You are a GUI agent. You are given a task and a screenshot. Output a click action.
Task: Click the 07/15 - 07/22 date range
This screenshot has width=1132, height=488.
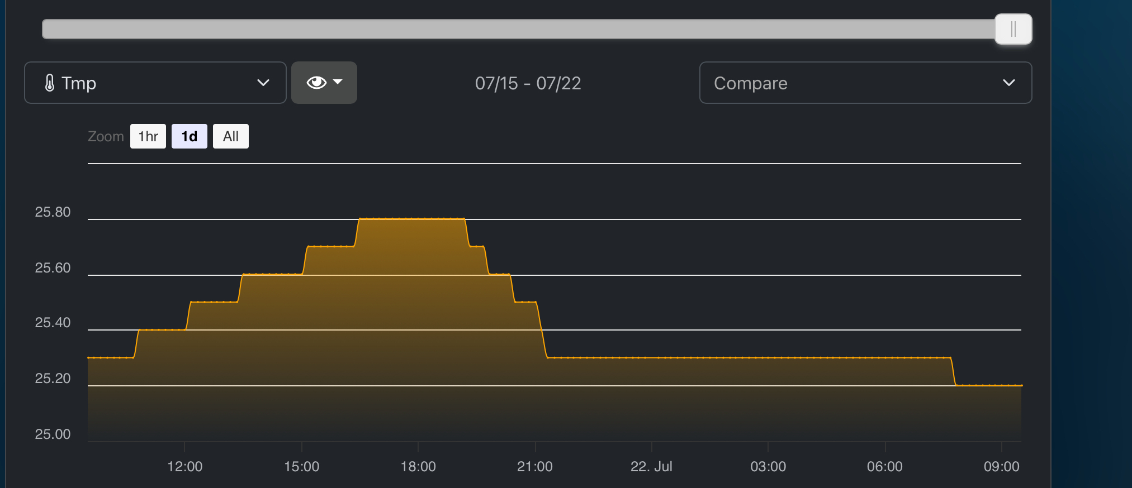(528, 83)
